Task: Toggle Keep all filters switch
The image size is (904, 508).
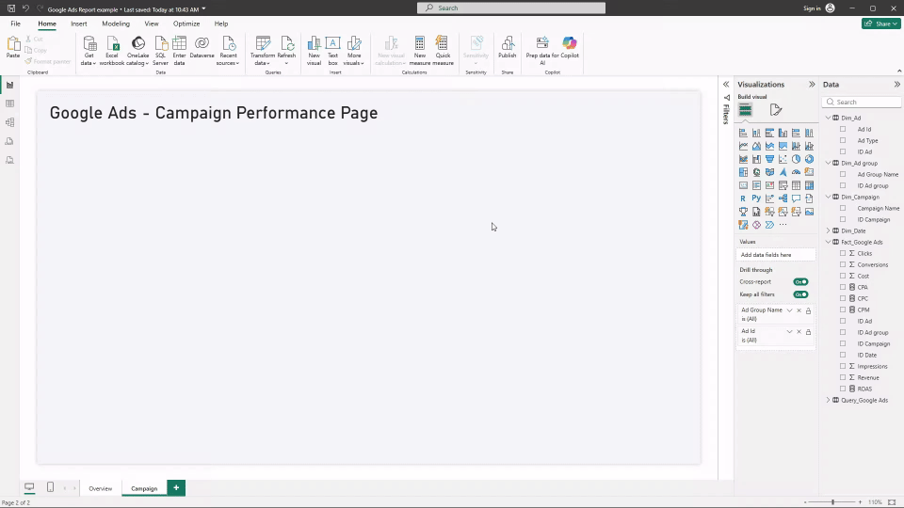Action: pos(800,294)
